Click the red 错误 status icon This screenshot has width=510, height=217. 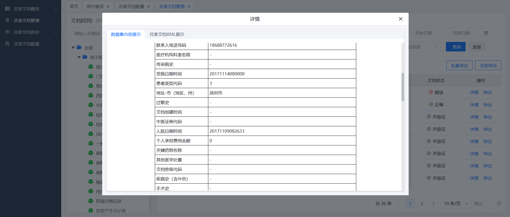coord(431,92)
